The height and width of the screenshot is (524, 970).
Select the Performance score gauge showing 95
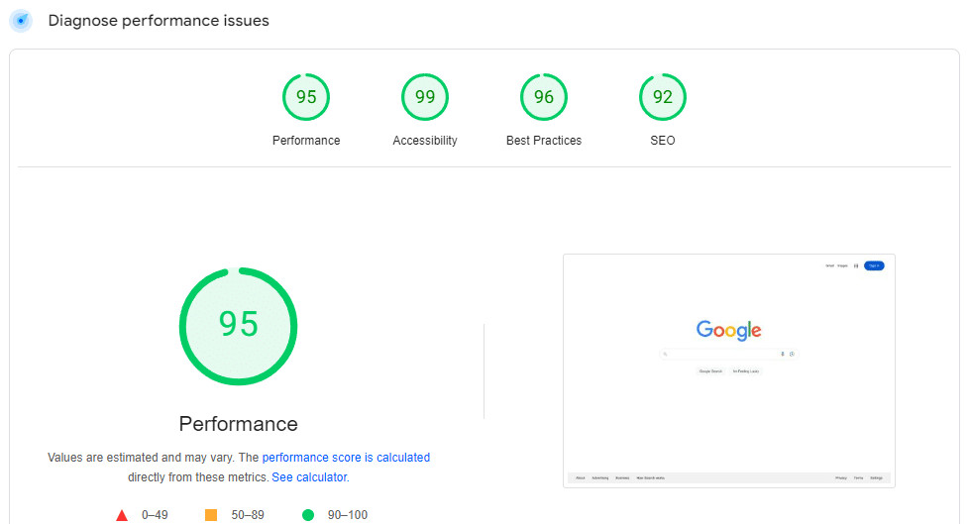[306, 97]
